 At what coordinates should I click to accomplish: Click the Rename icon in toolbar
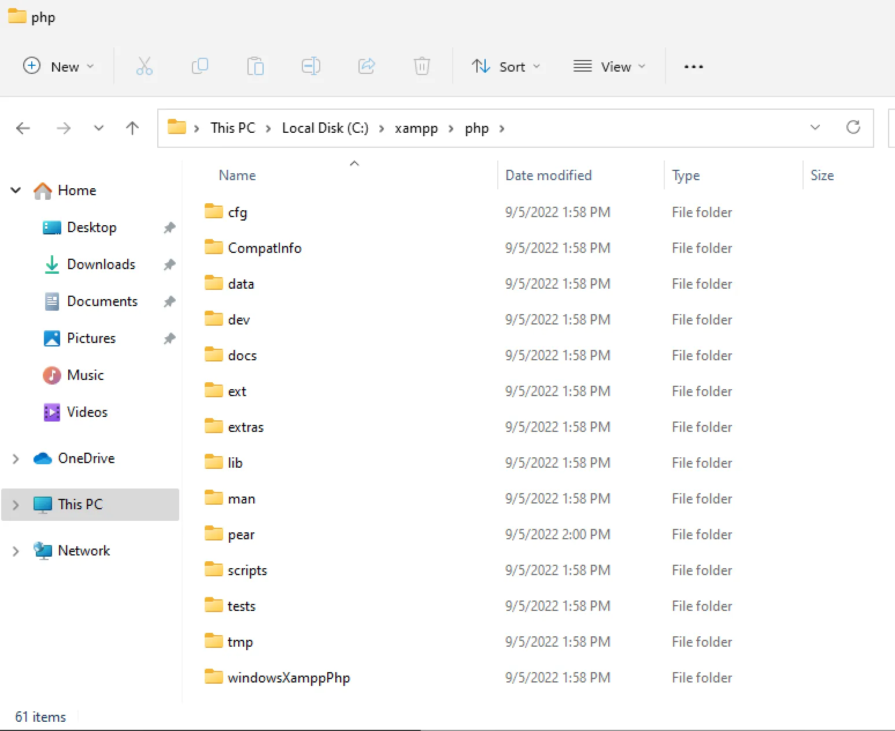click(x=310, y=66)
